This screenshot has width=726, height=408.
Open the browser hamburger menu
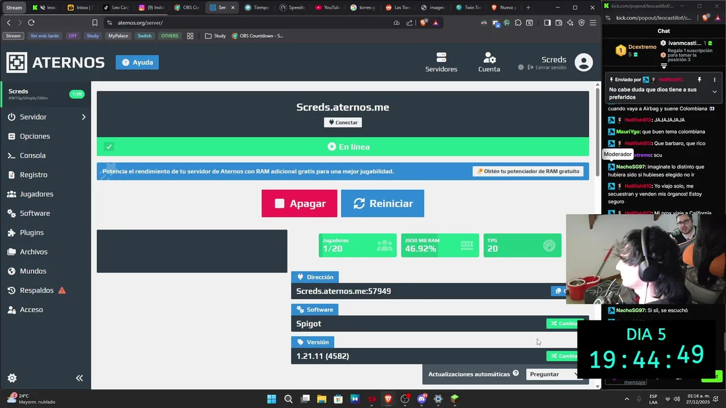(x=593, y=23)
